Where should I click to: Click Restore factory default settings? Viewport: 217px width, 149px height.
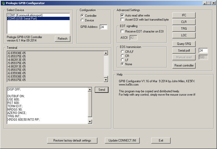[x=72, y=140]
